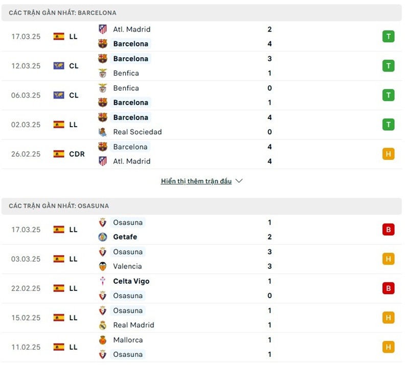Click Champions League icon for 06.03.25 match
Viewport: 409px width, 365px height.
tap(59, 95)
